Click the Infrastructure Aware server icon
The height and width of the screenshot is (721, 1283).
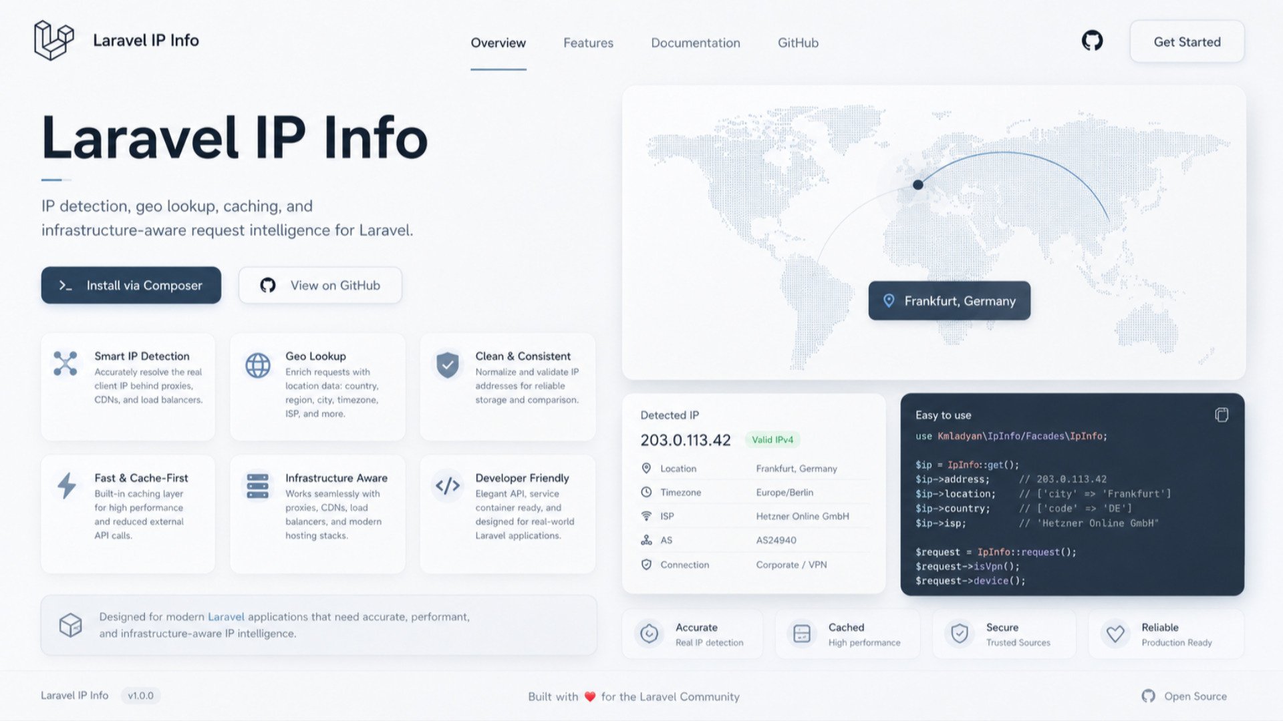(x=257, y=486)
